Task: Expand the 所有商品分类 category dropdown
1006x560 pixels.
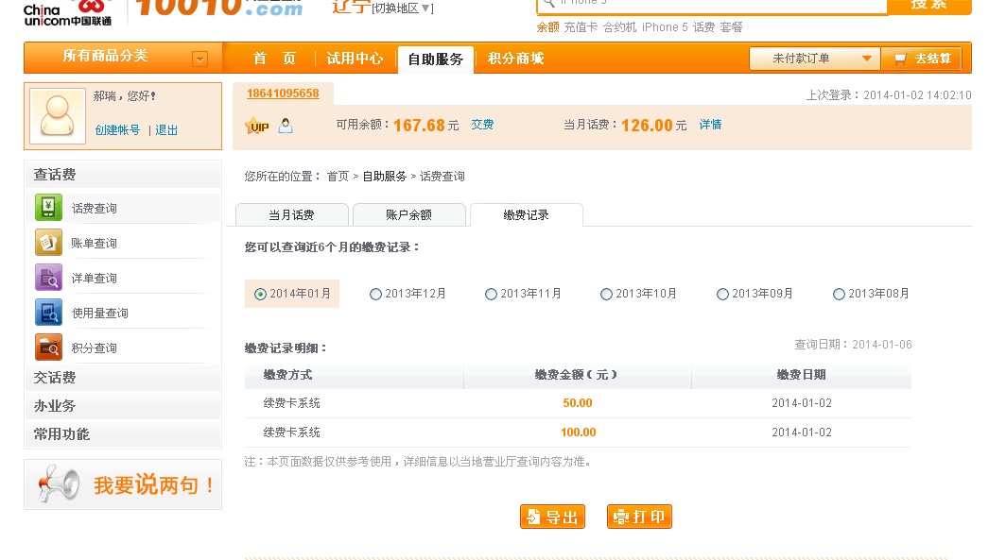Action: point(199,59)
